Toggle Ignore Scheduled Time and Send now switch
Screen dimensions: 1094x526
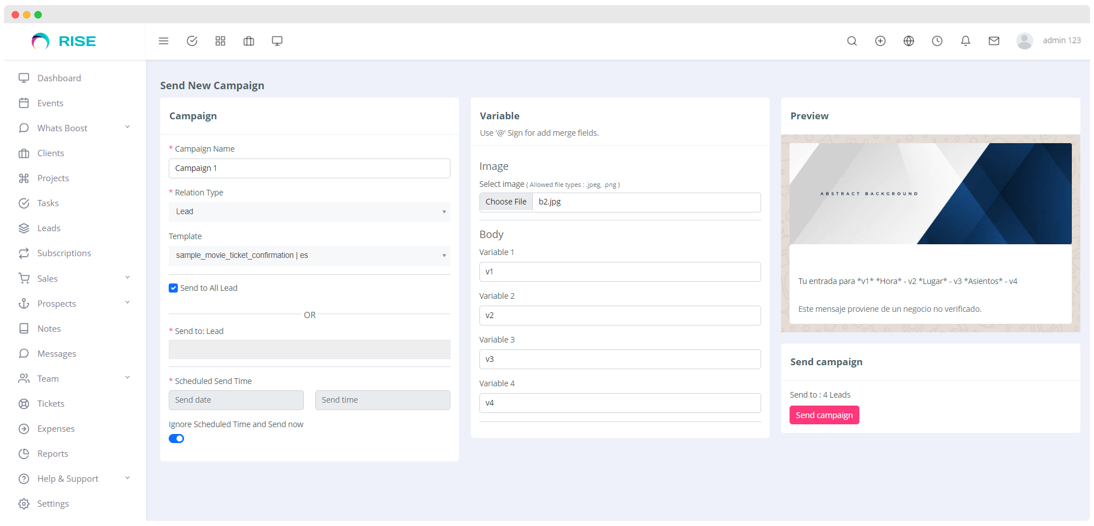coord(177,439)
